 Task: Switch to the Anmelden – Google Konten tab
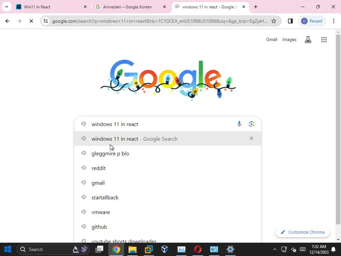[x=131, y=7]
